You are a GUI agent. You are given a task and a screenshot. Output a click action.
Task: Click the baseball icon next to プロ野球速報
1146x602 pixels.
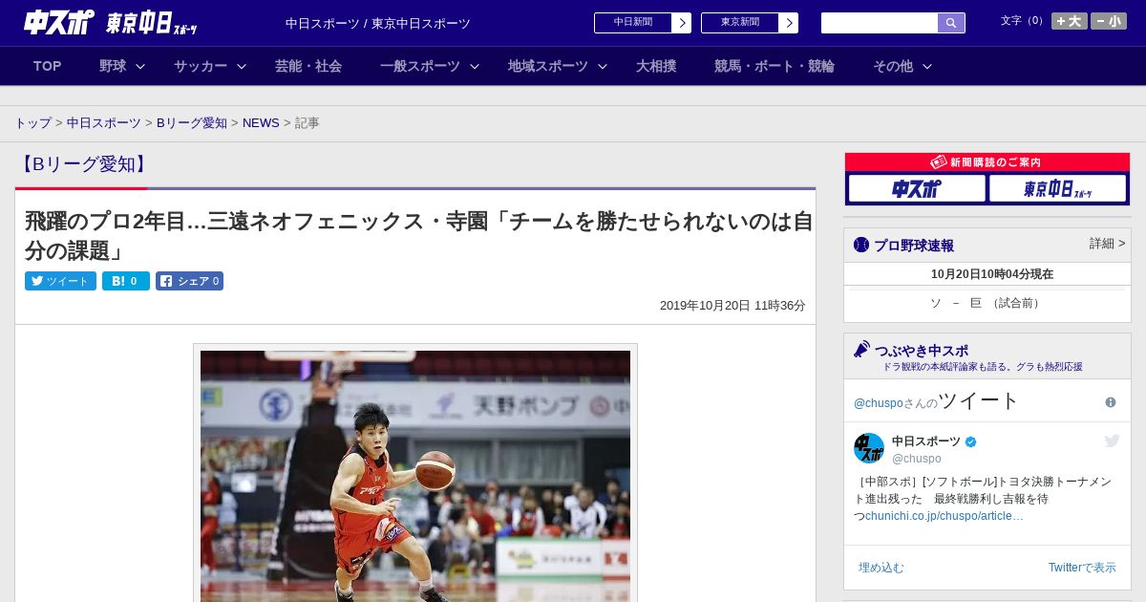point(861,245)
